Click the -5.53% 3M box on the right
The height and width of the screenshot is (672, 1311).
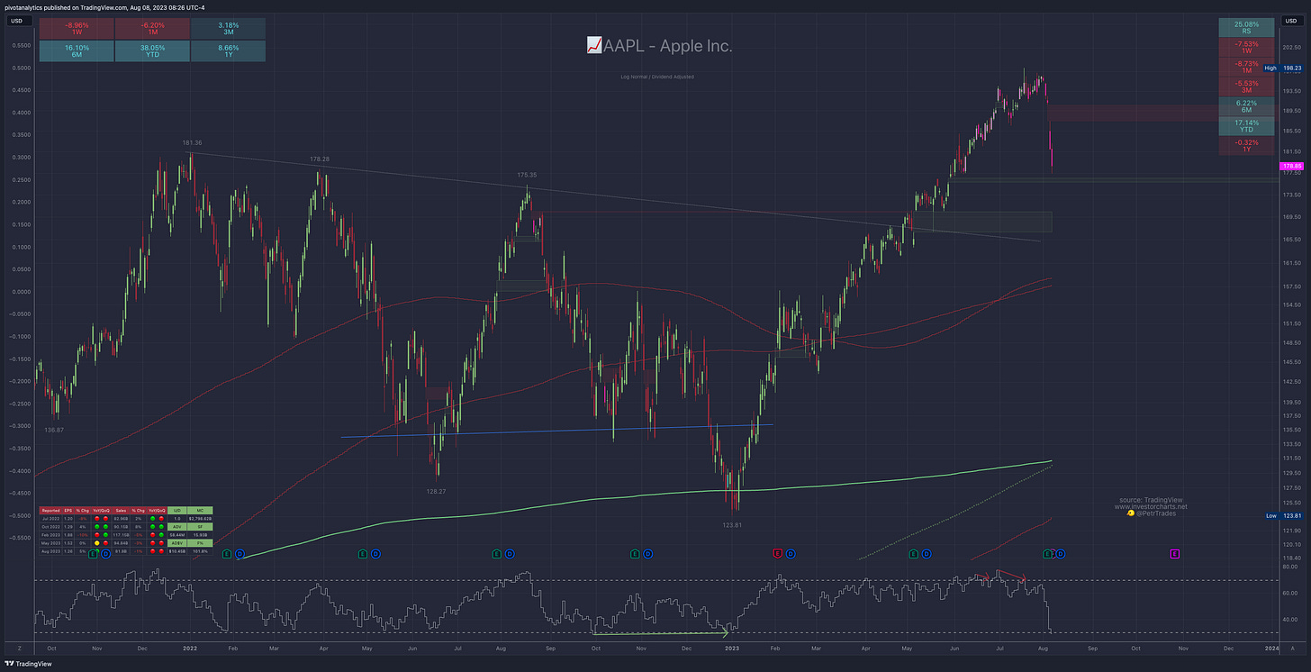(x=1246, y=87)
